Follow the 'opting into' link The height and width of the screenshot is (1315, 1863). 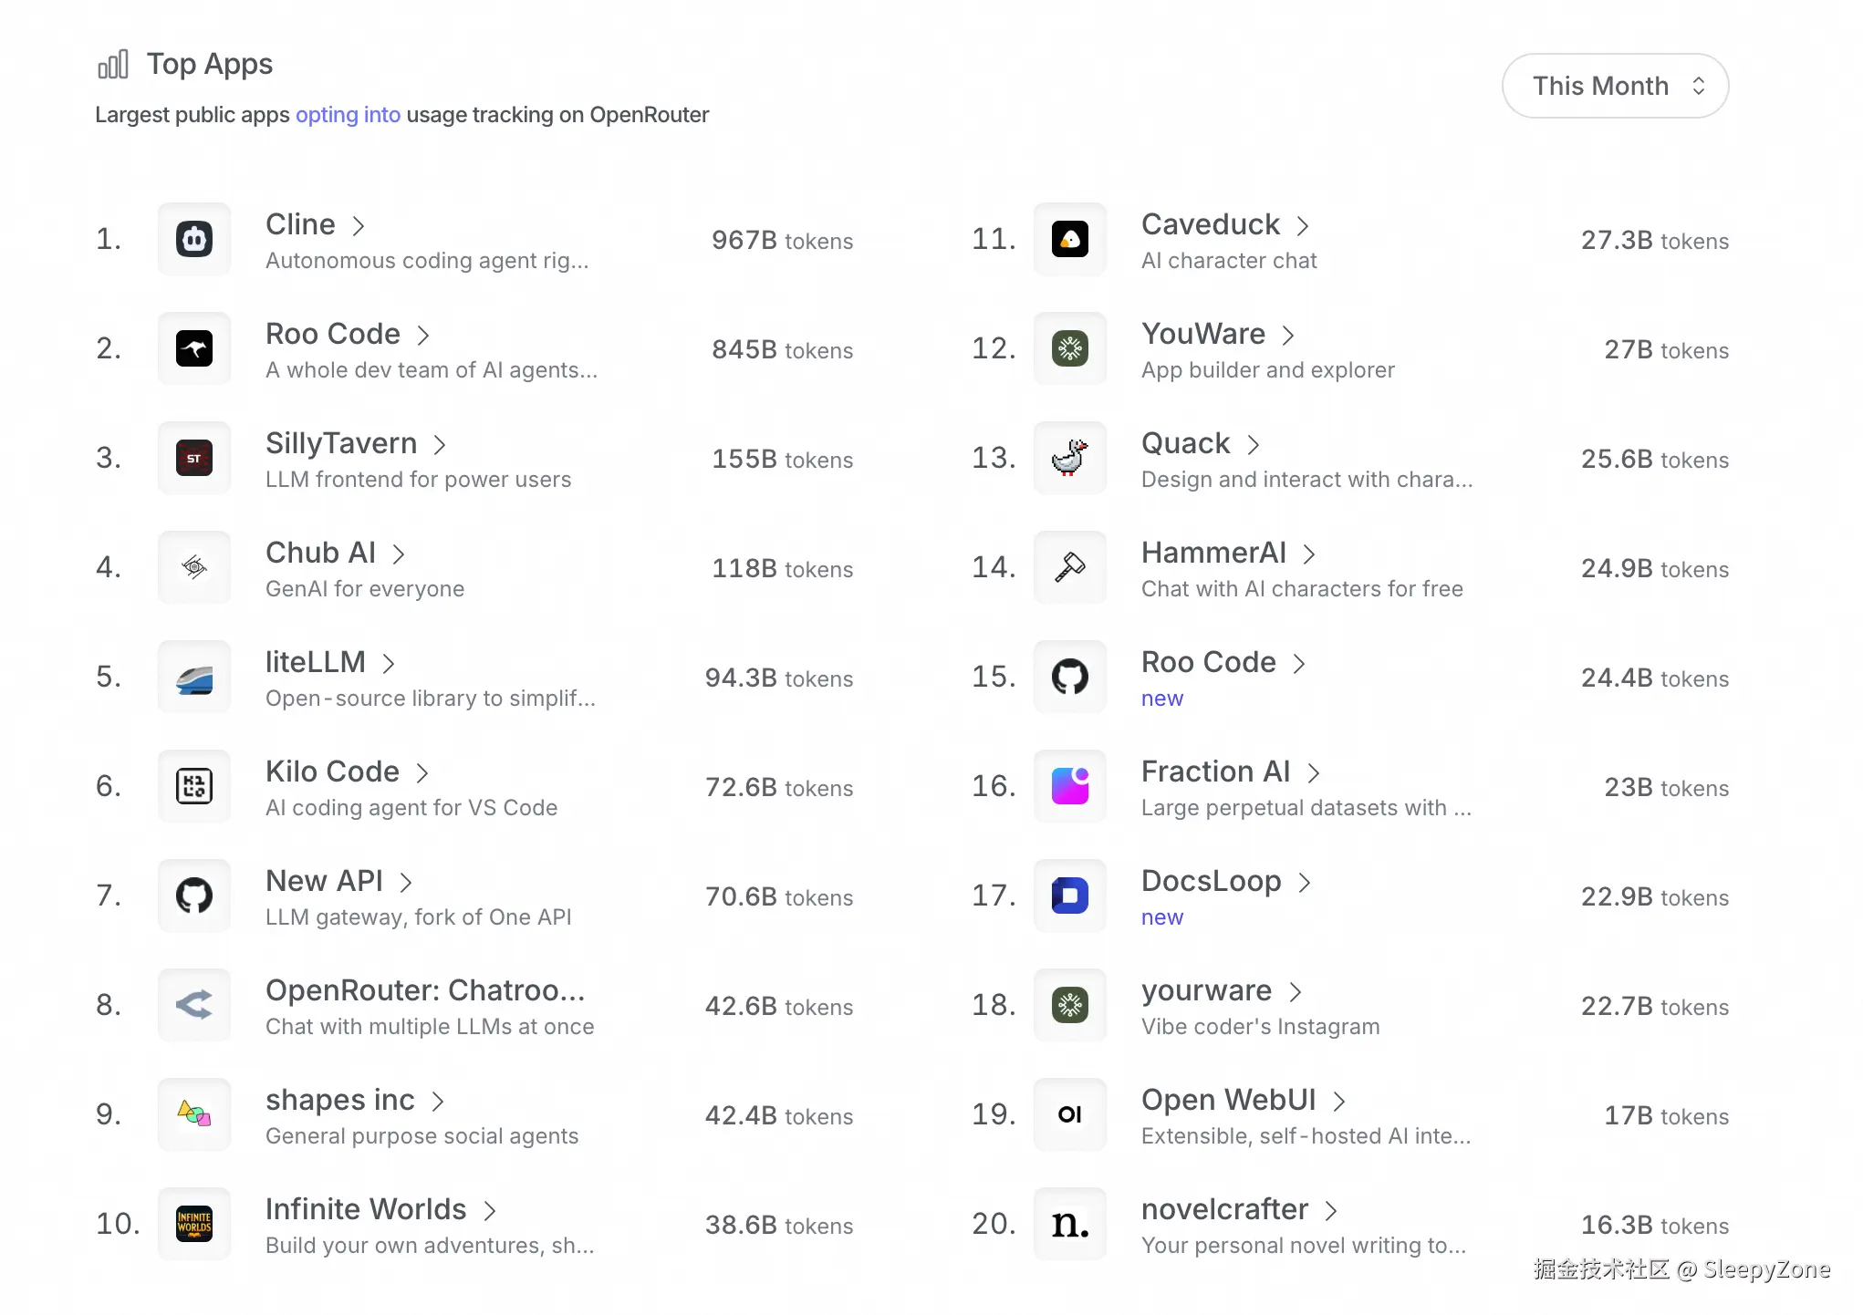pyautogui.click(x=348, y=115)
